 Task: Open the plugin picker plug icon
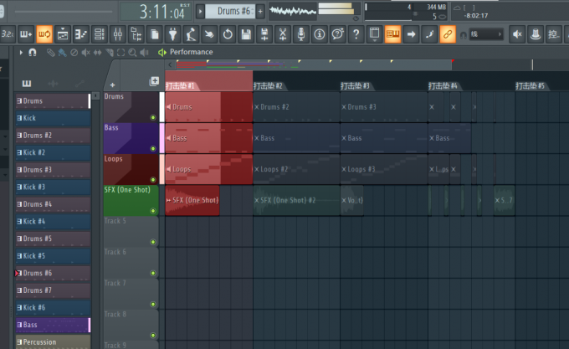(x=173, y=34)
